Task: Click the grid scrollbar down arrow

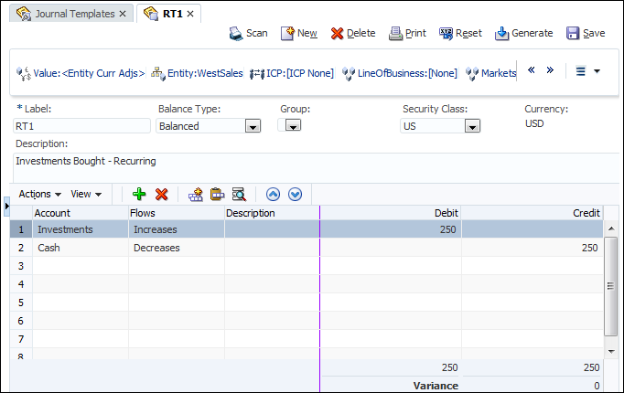Action: click(x=611, y=351)
